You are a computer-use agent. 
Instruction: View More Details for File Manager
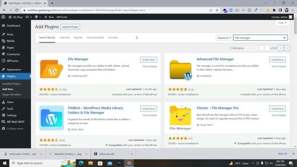(x=149, y=66)
